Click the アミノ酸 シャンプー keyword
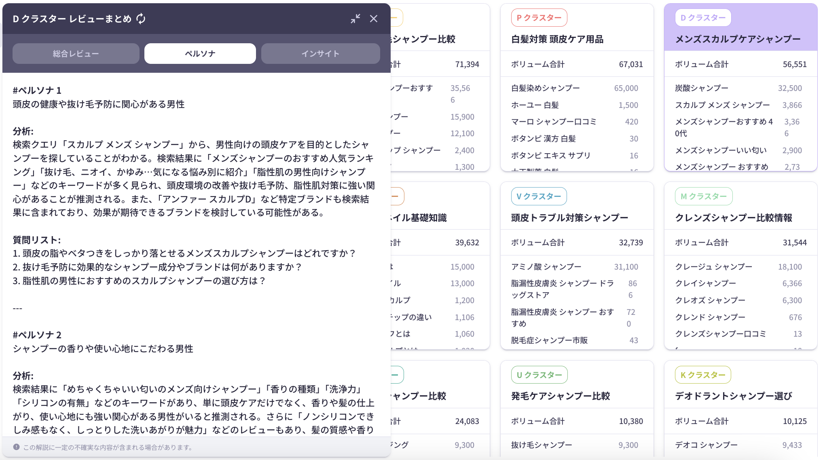825x460 pixels. (546, 267)
